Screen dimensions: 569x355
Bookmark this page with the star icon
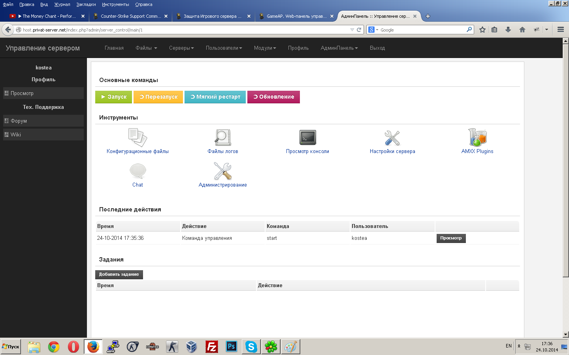(x=482, y=30)
